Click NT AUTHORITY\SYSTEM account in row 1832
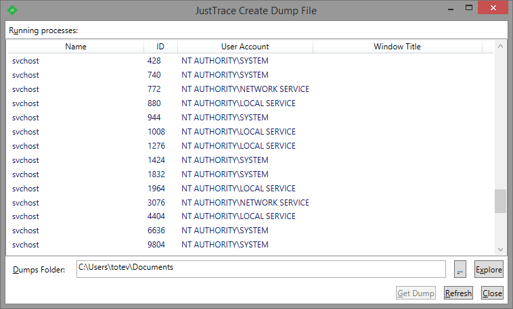The width and height of the screenshot is (513, 309). tap(225, 174)
